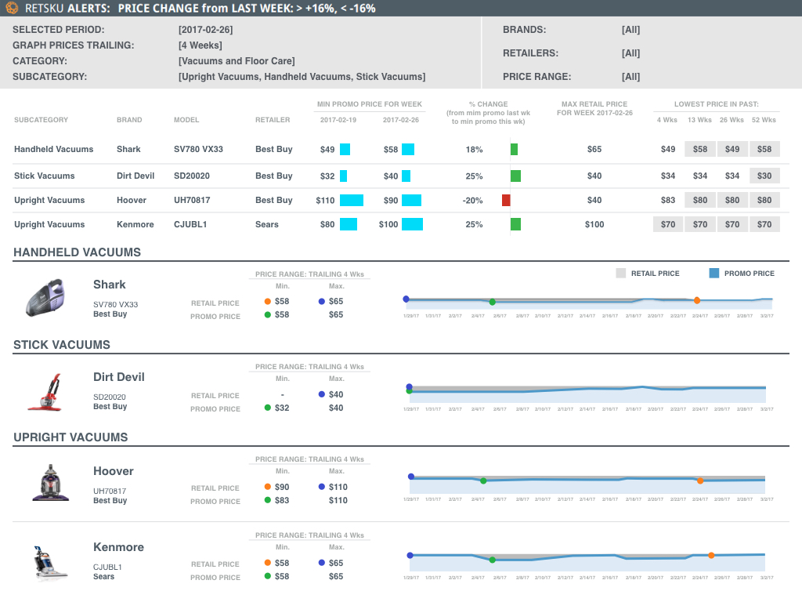
Task: Click Stick Vacuums in the Dirt Devil row
Action: pos(45,176)
